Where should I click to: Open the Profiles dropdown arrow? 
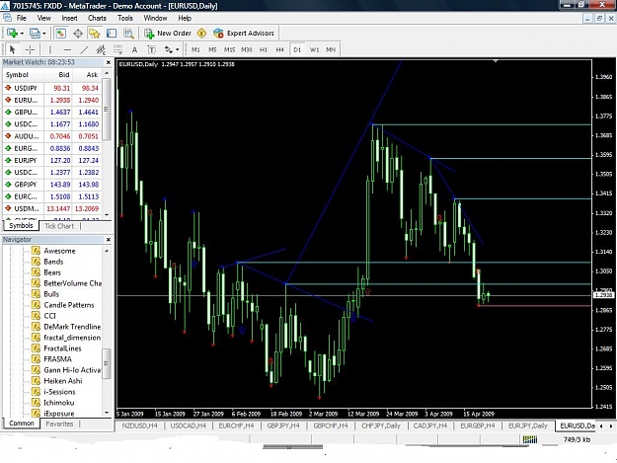point(44,34)
